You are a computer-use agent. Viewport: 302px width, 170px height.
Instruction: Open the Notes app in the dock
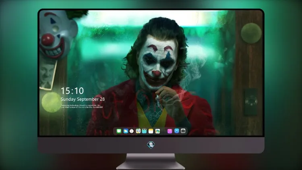pos(151,131)
